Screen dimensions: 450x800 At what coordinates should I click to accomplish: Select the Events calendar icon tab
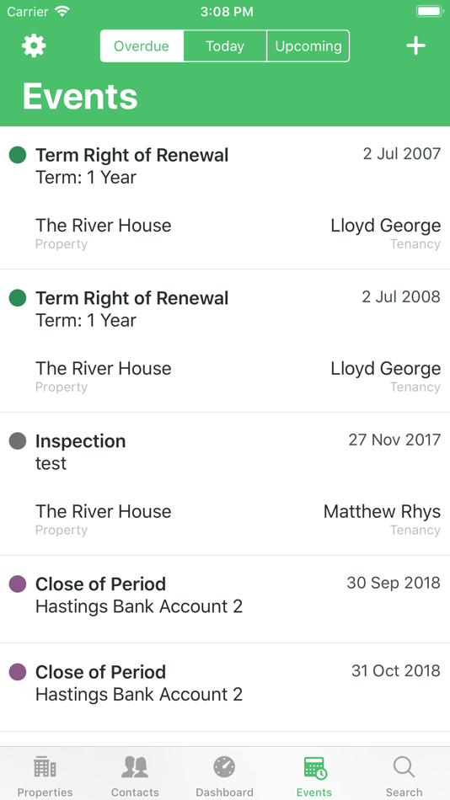[x=314, y=776]
